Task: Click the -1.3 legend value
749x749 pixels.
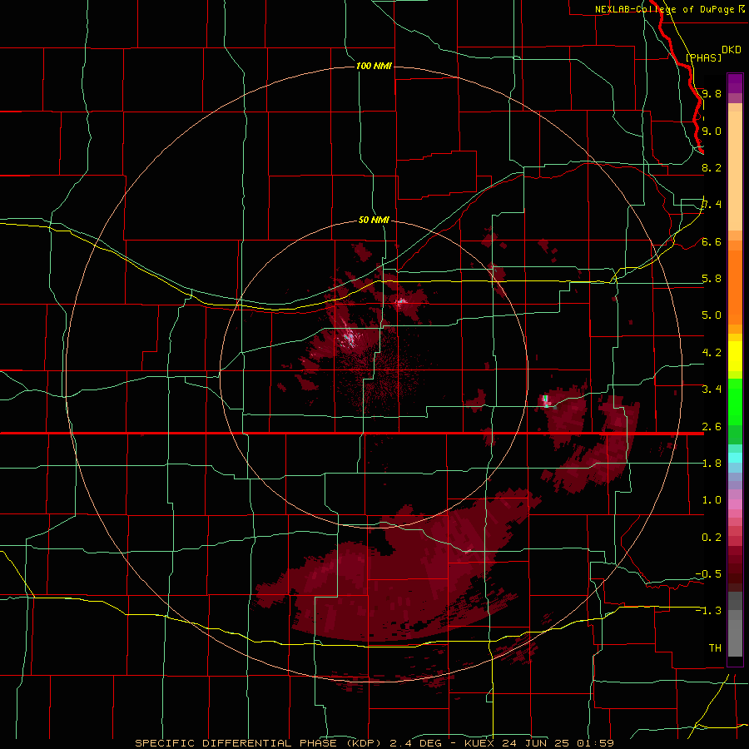Action: [708, 611]
